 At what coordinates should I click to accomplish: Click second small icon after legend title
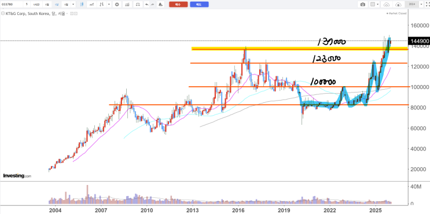(x=76, y=13)
